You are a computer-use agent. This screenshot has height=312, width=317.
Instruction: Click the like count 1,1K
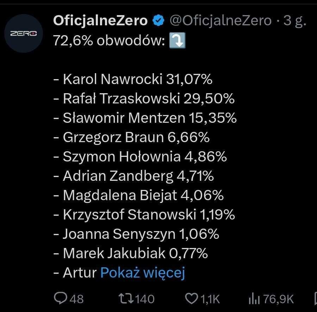click(210, 299)
